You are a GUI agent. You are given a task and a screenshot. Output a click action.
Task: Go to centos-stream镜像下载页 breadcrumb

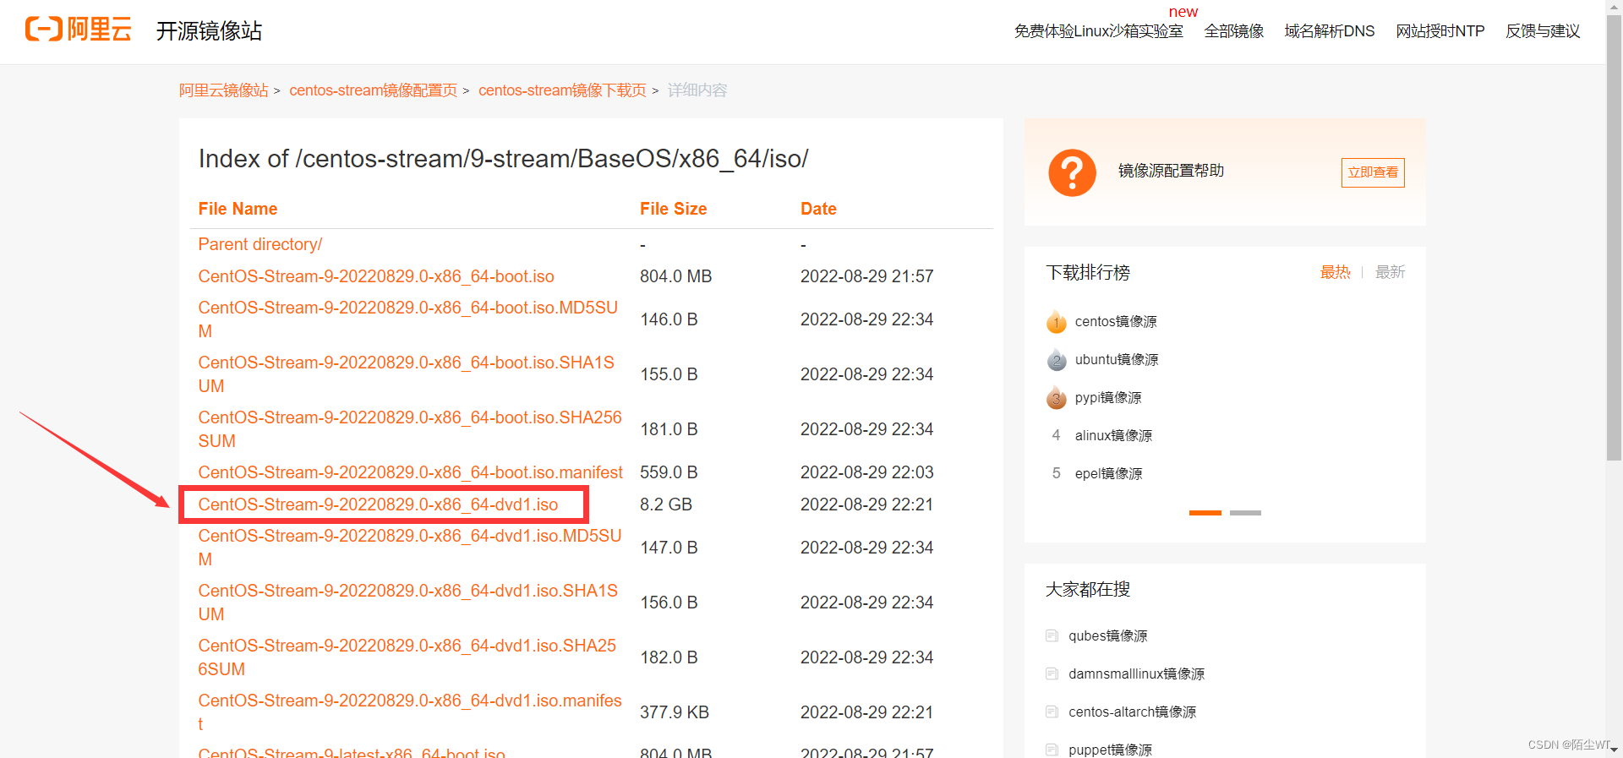tap(562, 90)
